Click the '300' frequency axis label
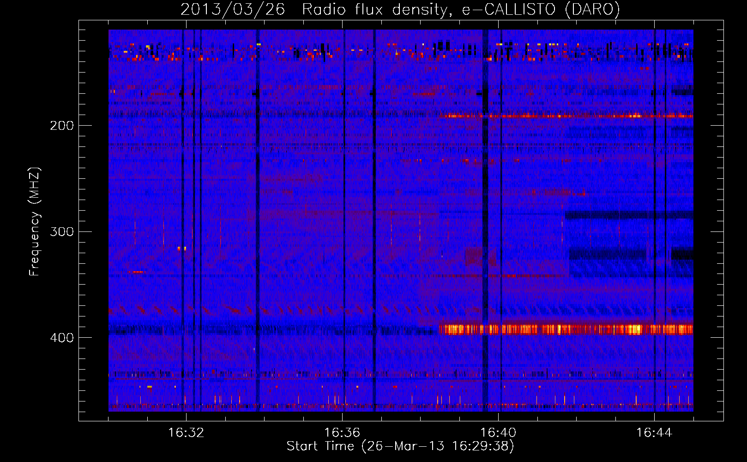The width and height of the screenshot is (747, 462). tap(61, 231)
